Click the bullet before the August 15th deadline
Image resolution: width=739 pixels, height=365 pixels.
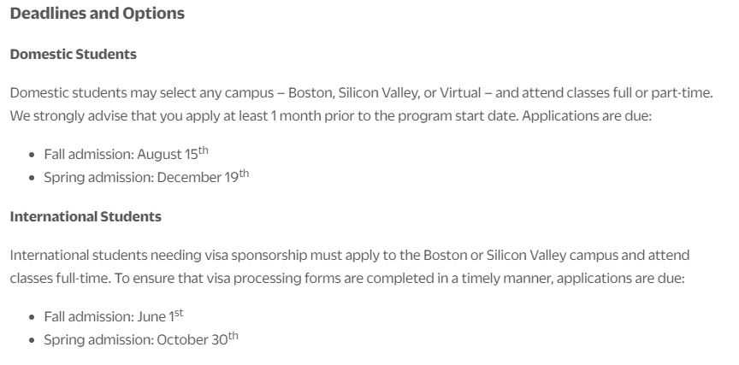(x=33, y=156)
